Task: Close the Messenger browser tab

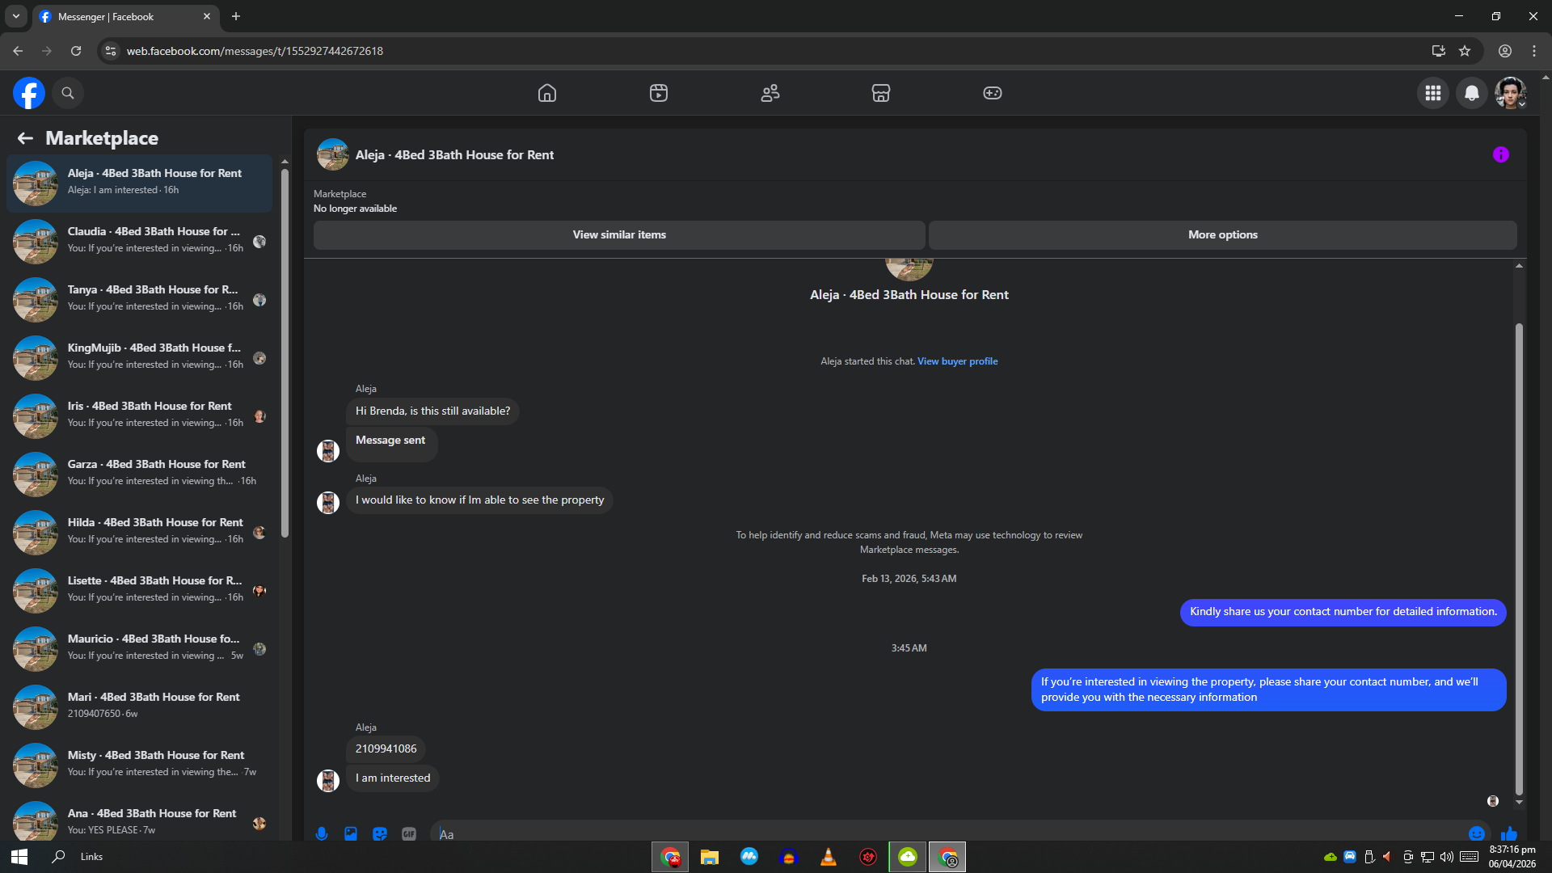Action: (206, 16)
